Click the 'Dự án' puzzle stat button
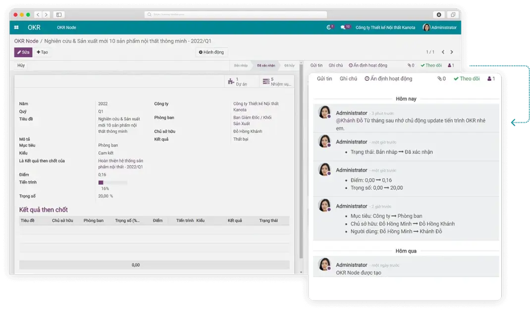This screenshot has height=311, width=530. (x=237, y=82)
